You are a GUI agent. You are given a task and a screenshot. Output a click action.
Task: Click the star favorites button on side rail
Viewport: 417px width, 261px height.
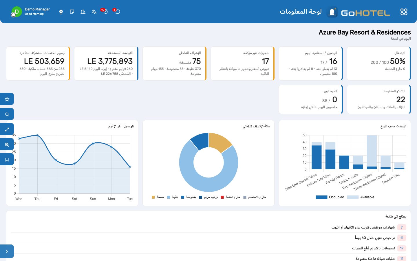pyautogui.click(x=7, y=99)
